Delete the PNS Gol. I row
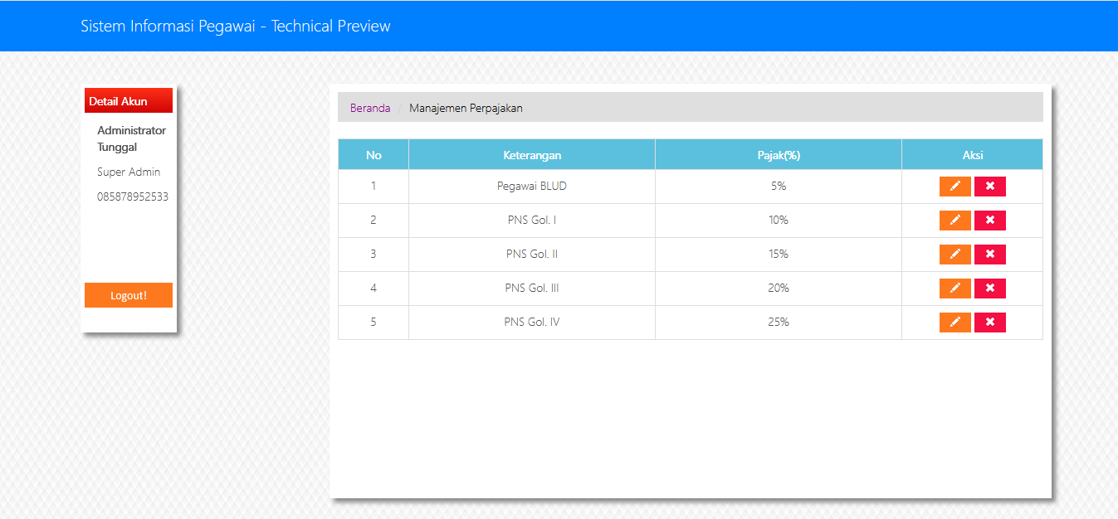Image resolution: width=1118 pixels, height=519 pixels. click(989, 221)
